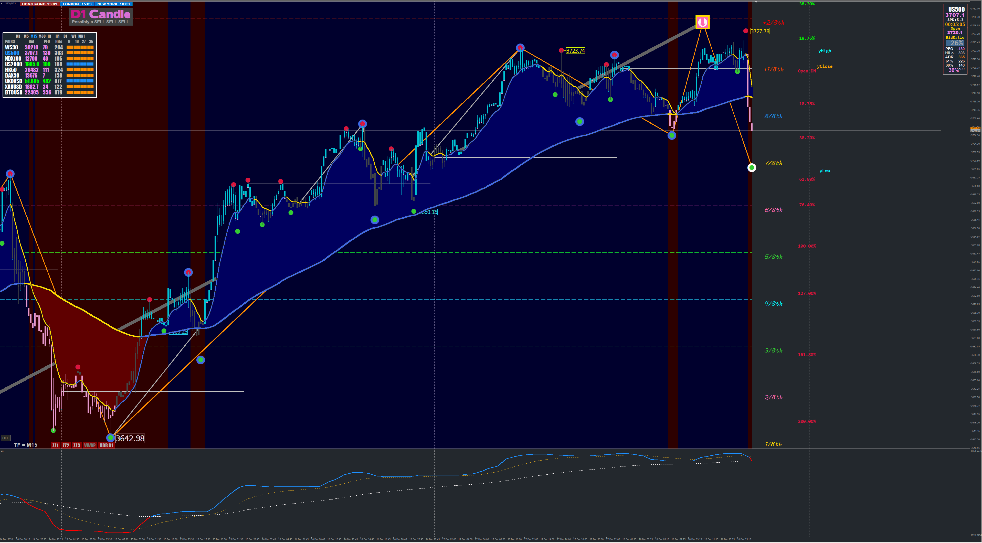Switch dashboard to D1 timeframe
The width and height of the screenshot is (982, 543).
tap(65, 36)
